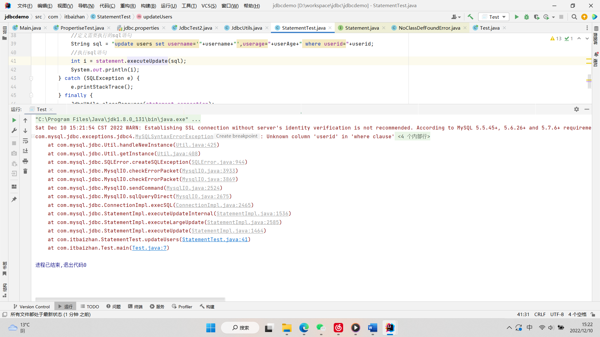The image size is (600, 337).
Task: Open the VCS(S) menu
Action: pos(209,6)
